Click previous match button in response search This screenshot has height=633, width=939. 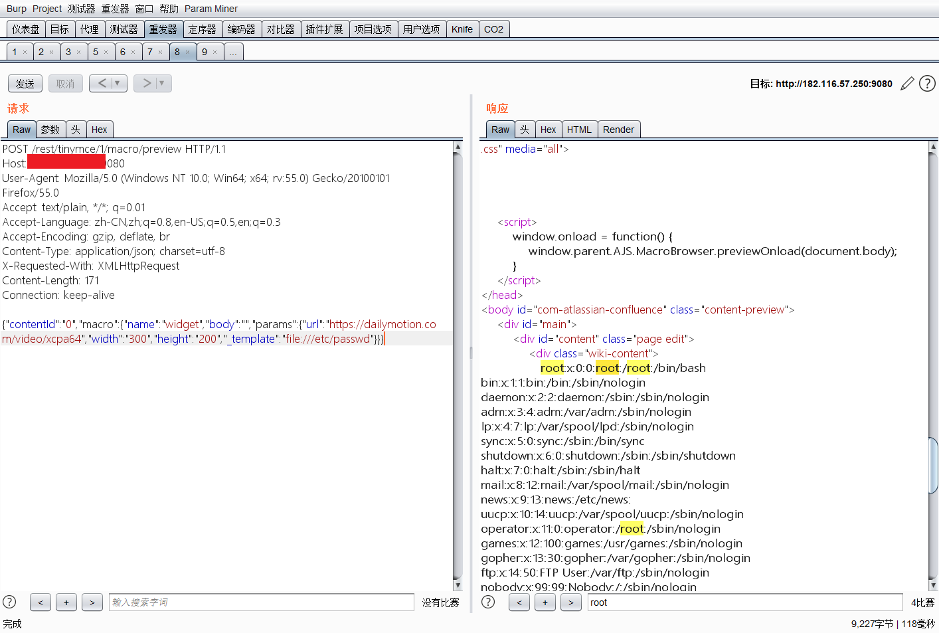click(x=519, y=602)
